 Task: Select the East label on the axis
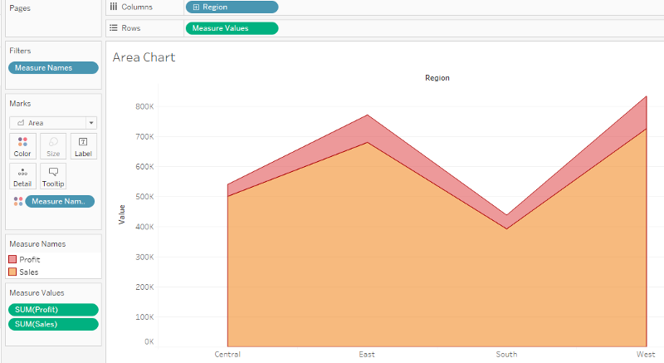(x=367, y=355)
